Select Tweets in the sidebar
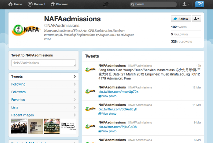Screen dimensions: 213x143 point(44,76)
